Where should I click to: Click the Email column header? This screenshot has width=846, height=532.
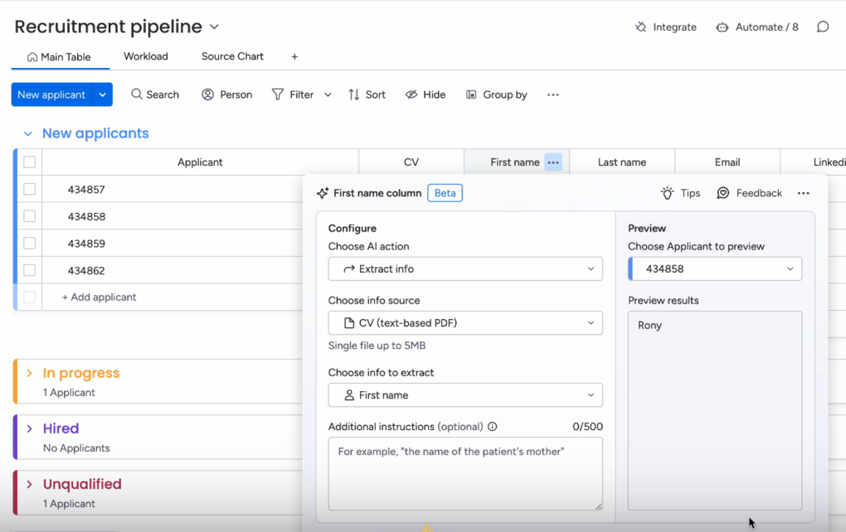tap(727, 162)
